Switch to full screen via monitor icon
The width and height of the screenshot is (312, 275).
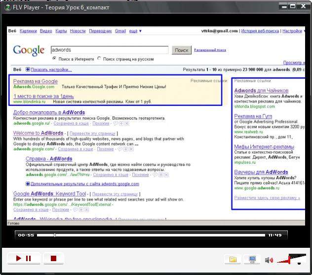click(x=252, y=260)
